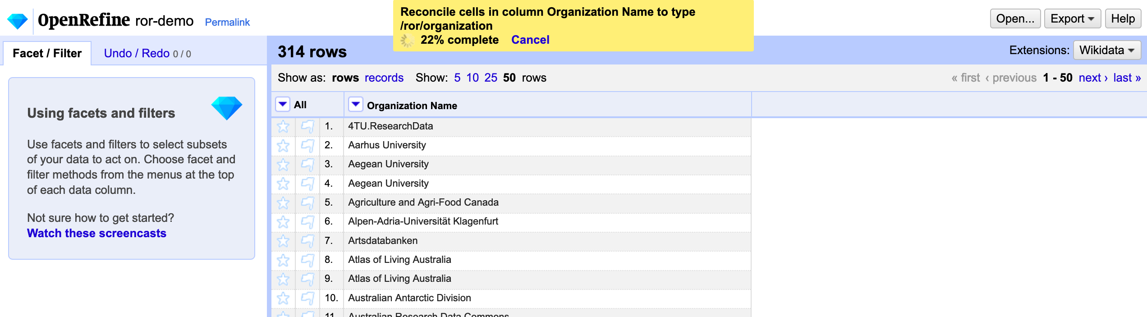Show 25 rows per page

[x=491, y=78]
